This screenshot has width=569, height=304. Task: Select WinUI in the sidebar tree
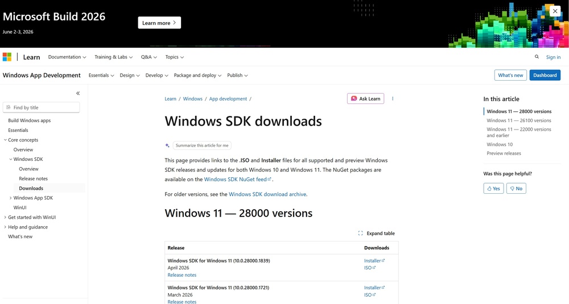20,207
